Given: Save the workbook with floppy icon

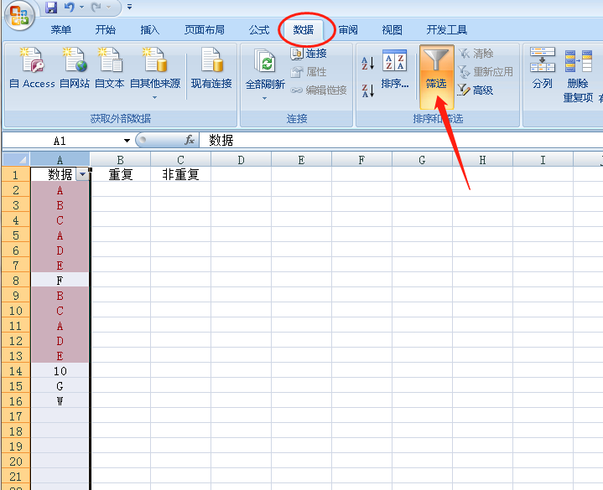Looking at the screenshot, I should pos(51,7).
